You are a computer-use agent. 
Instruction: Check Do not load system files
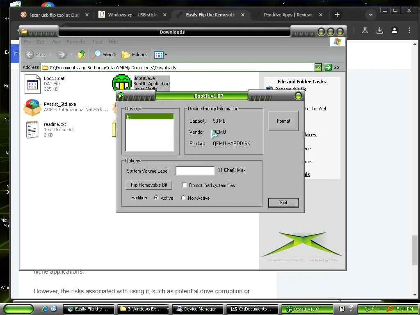coord(184,185)
